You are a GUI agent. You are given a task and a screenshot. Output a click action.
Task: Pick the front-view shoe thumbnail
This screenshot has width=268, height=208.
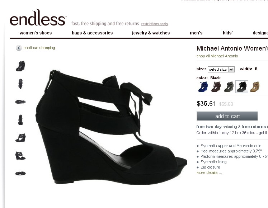(x=20, y=120)
